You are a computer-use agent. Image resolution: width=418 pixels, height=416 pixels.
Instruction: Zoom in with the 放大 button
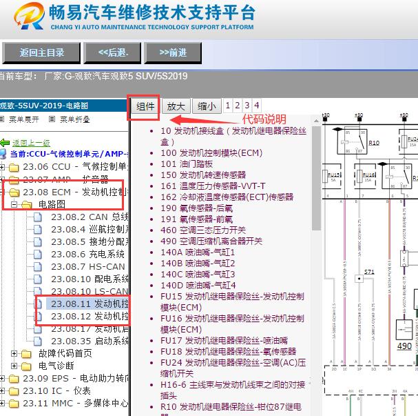click(x=176, y=106)
